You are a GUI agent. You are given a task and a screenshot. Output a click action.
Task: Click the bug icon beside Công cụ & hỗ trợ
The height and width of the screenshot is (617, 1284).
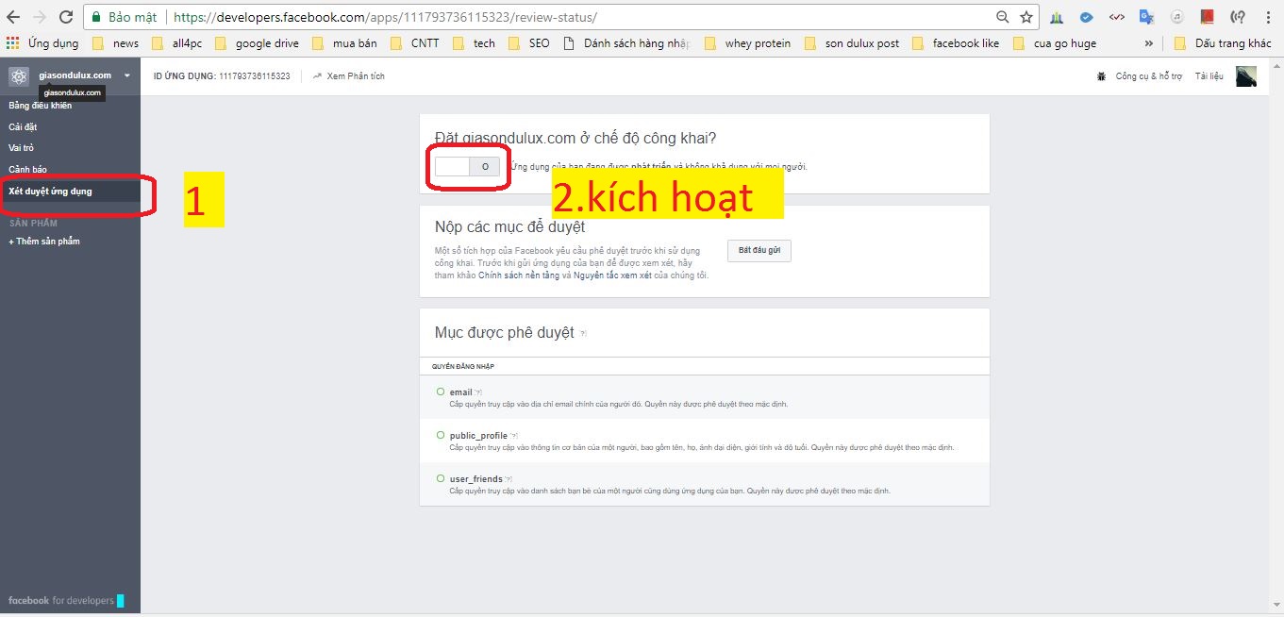pyautogui.click(x=1101, y=76)
